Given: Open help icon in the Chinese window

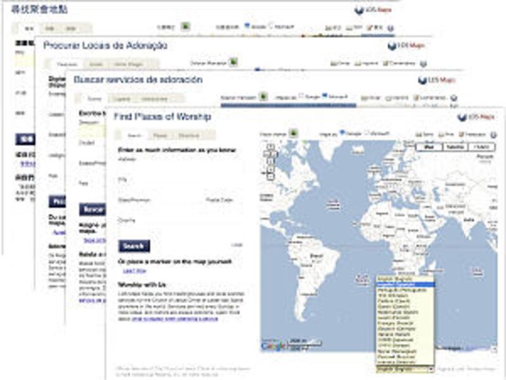Looking at the screenshot, I should [x=390, y=28].
